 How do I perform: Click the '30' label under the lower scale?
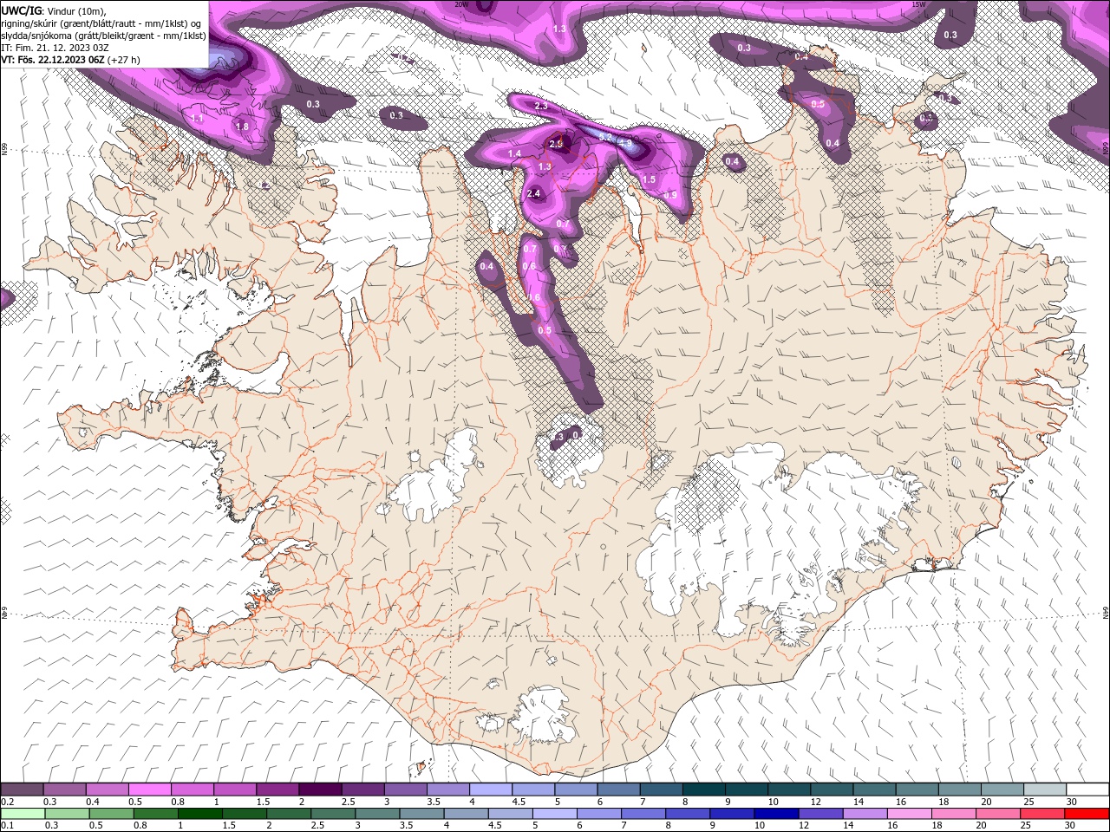pos(1068,826)
